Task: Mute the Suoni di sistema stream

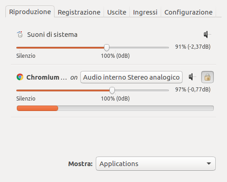Action: click(207, 35)
